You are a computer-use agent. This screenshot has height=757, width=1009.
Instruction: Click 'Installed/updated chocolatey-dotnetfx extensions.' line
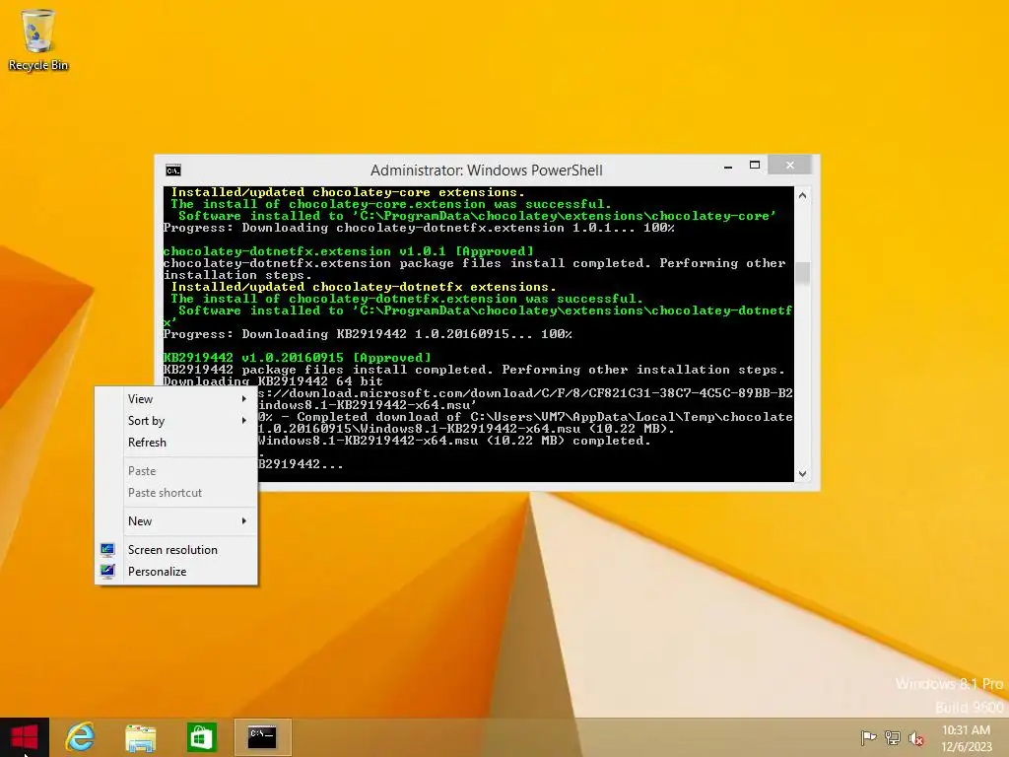pyautogui.click(x=364, y=287)
